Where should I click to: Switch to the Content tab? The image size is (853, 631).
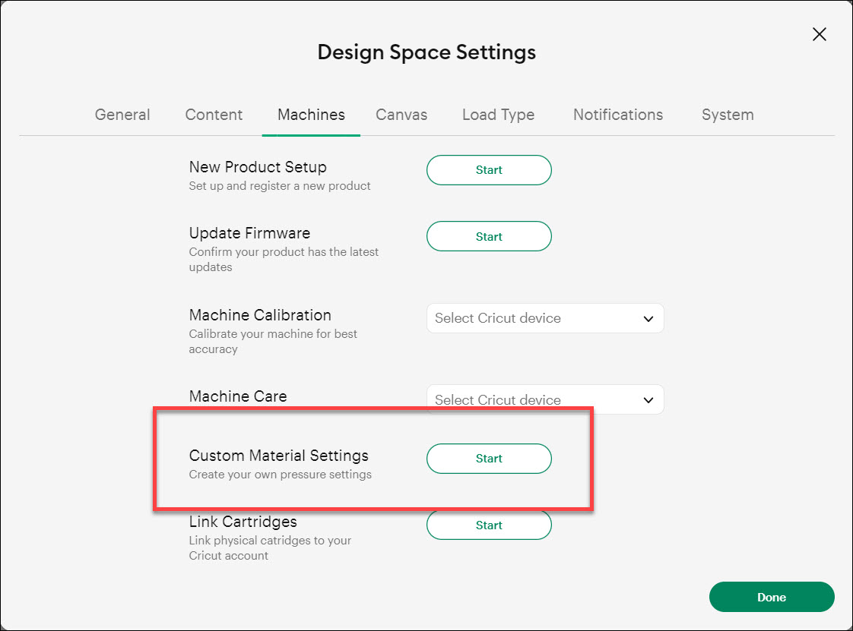click(214, 114)
